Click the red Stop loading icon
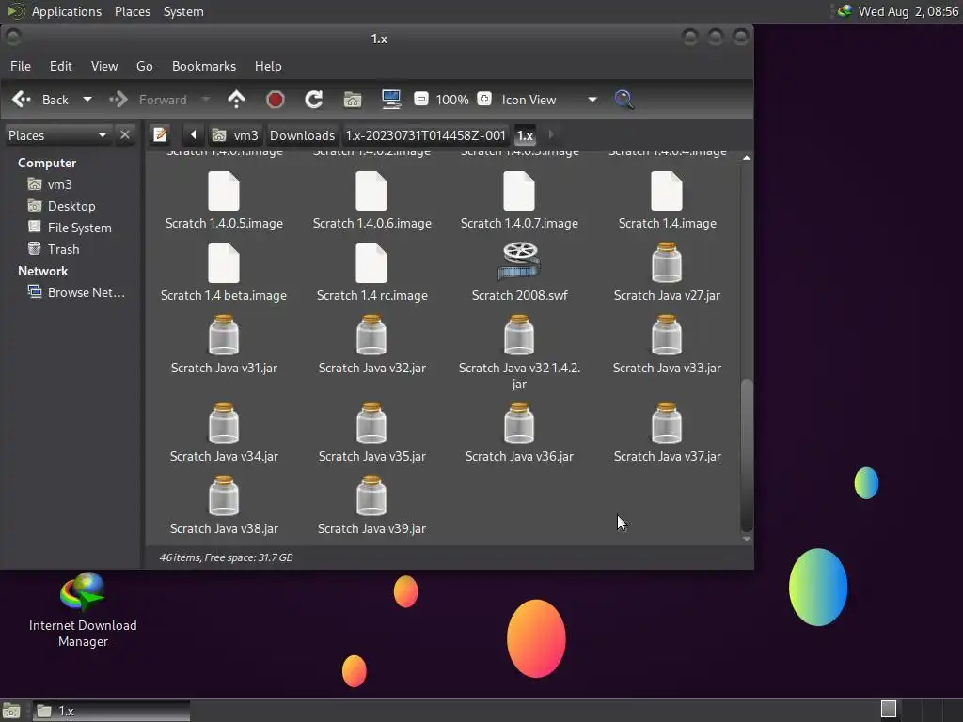Image resolution: width=963 pixels, height=722 pixels. point(276,100)
